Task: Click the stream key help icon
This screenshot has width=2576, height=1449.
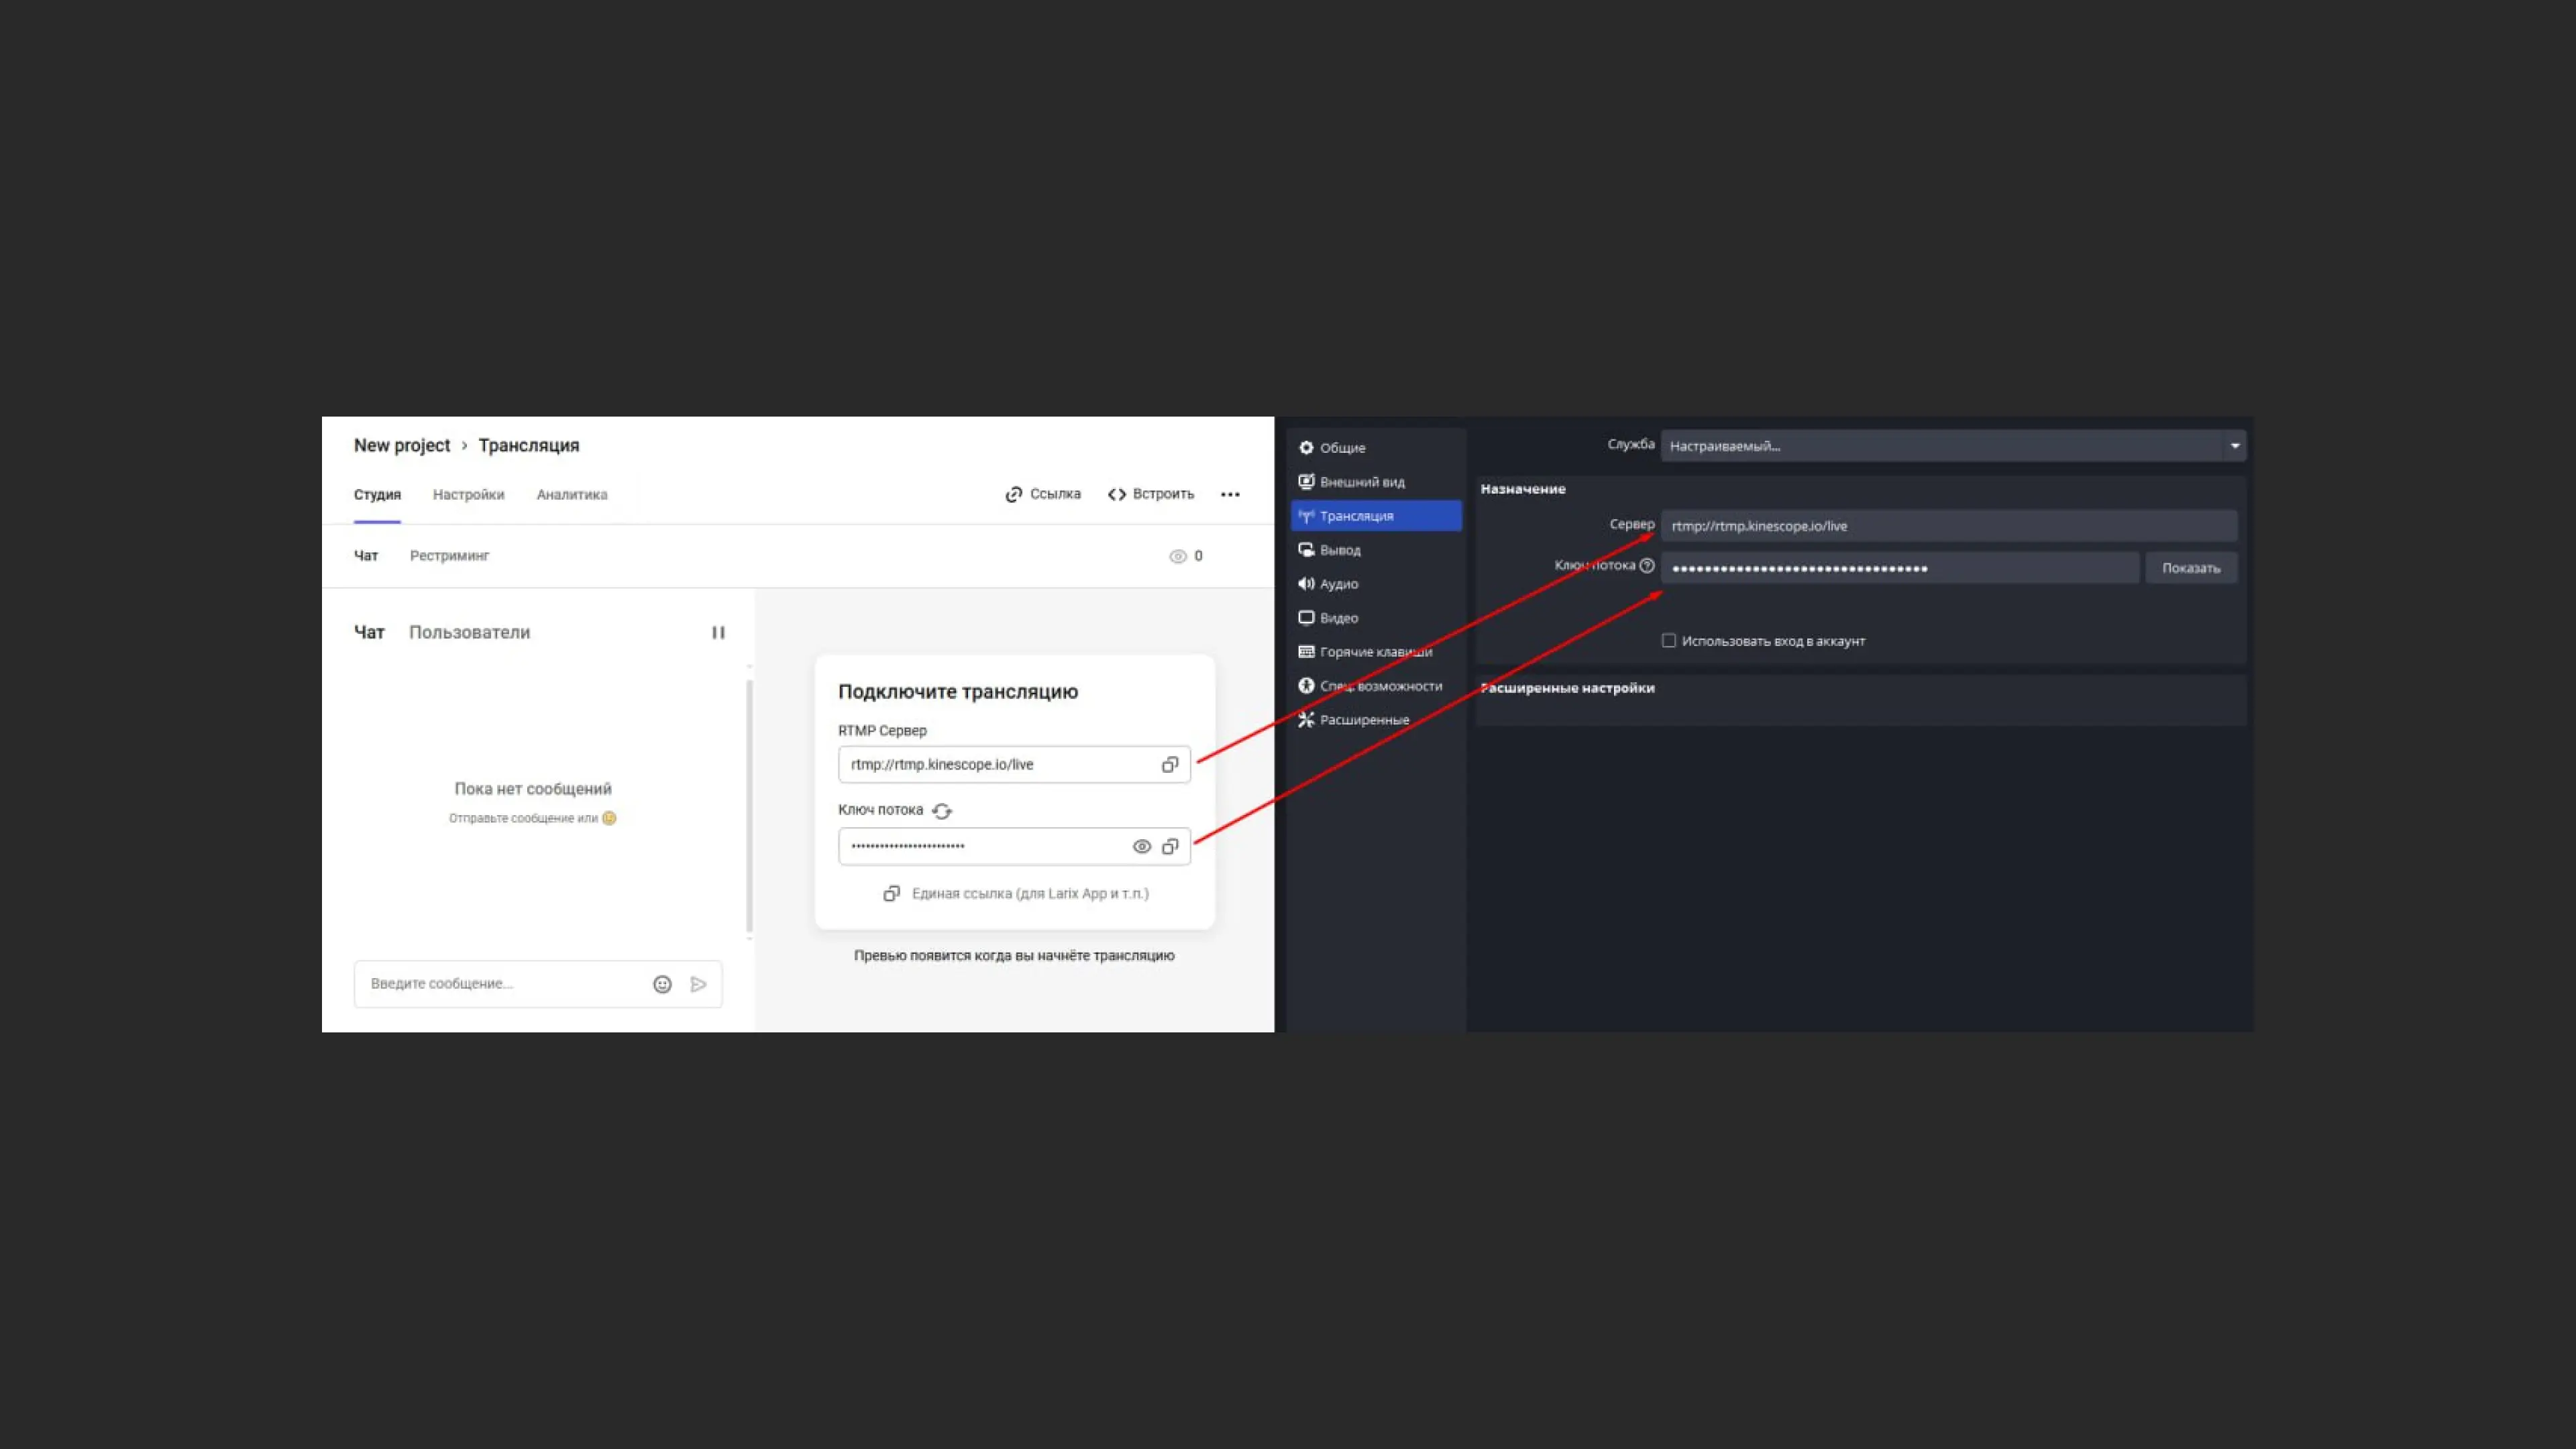Action: pyautogui.click(x=1647, y=566)
